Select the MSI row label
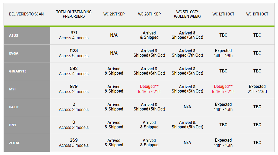The width and height of the screenshot is (278, 155). tap(27, 89)
